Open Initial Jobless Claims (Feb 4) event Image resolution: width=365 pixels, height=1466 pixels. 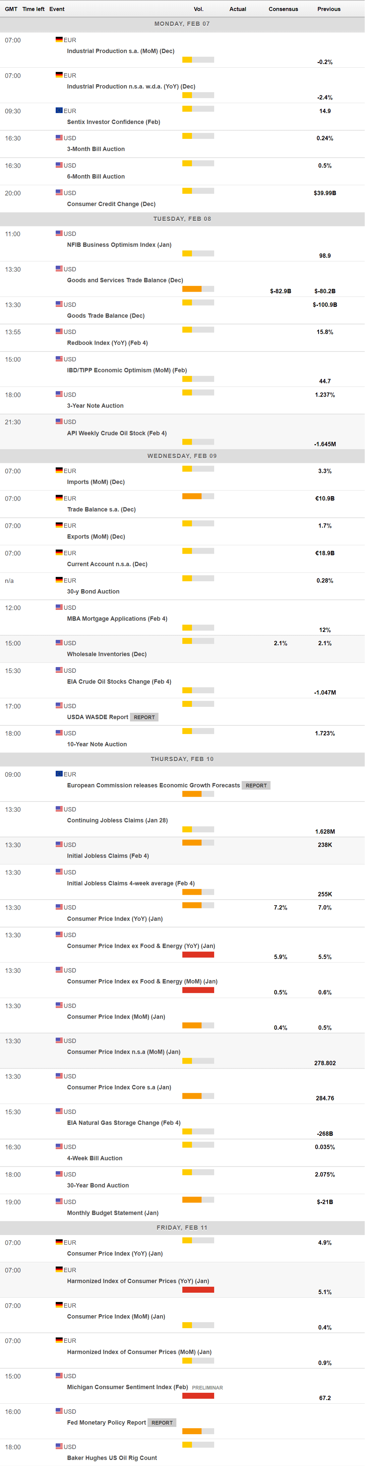pos(108,855)
